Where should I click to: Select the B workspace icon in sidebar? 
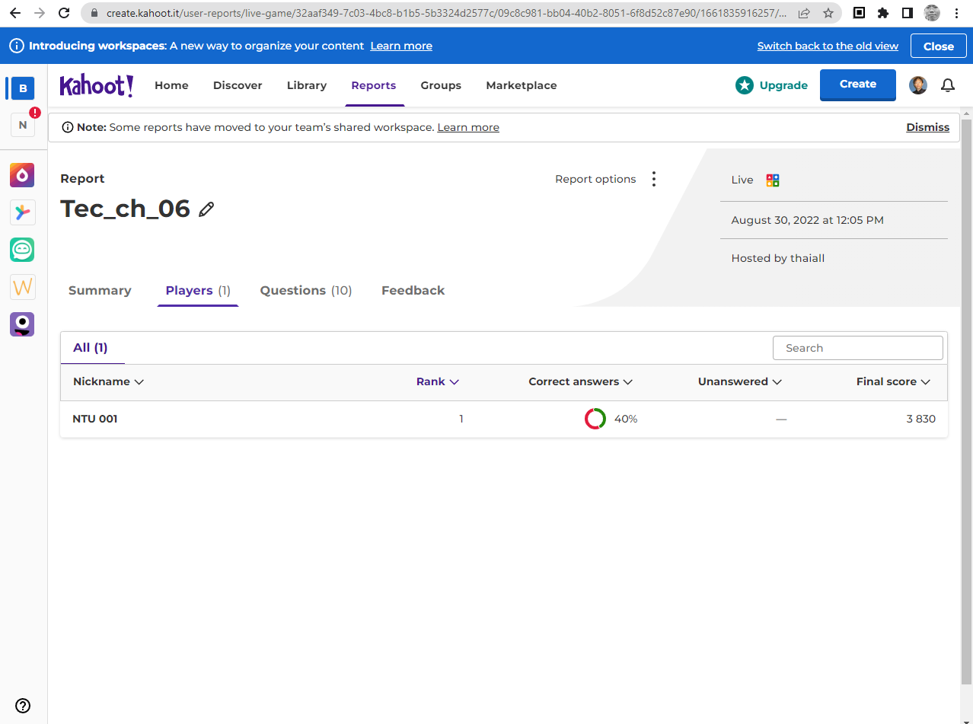point(23,88)
